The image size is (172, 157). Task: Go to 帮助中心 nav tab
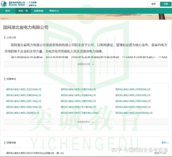point(54,11)
